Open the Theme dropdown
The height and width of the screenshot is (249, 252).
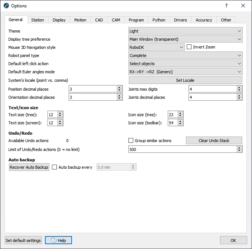(x=185, y=31)
